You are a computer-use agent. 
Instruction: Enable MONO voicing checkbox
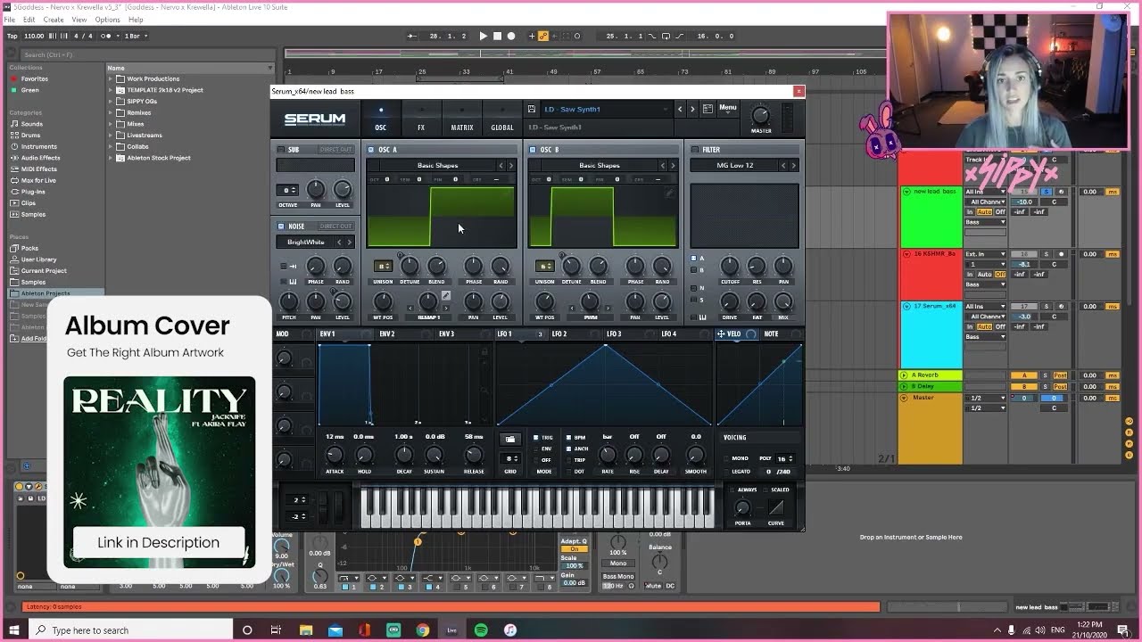(724, 458)
